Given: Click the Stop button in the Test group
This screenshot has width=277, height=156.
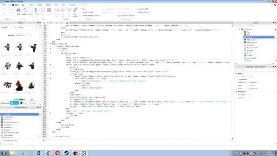Looking at the screenshot, I should click(x=49, y=12).
